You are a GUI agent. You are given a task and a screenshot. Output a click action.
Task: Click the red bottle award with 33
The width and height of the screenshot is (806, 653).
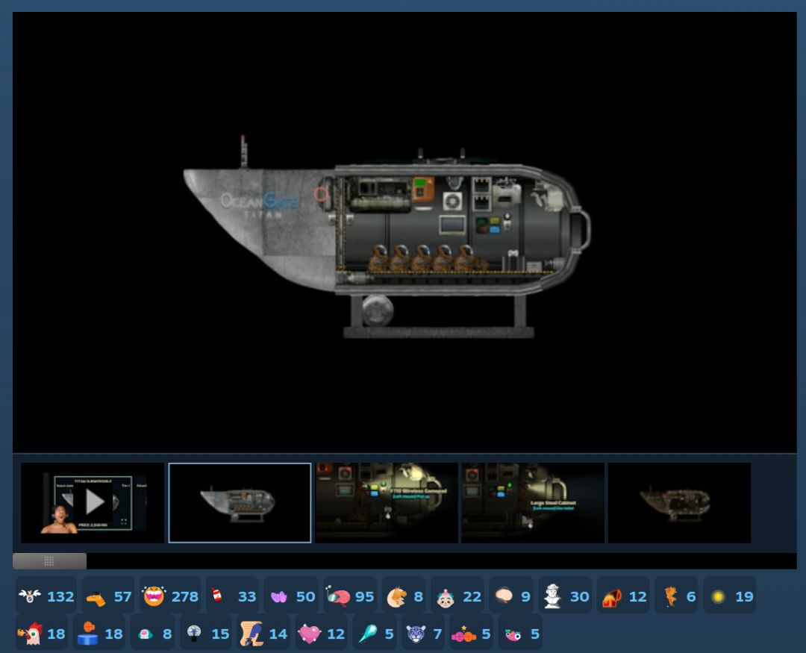pos(233,596)
